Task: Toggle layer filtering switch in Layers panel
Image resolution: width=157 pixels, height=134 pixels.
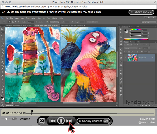Action: click(x=150, y=45)
